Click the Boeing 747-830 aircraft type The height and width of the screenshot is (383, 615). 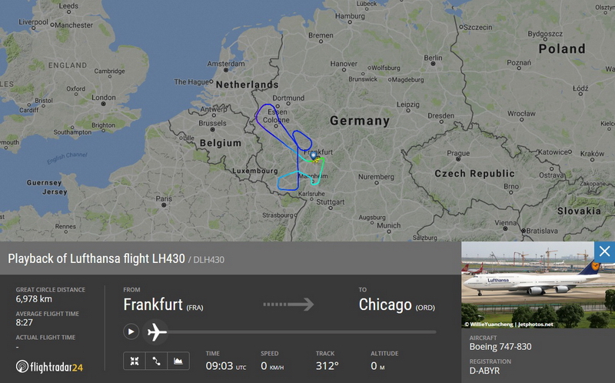click(x=500, y=347)
